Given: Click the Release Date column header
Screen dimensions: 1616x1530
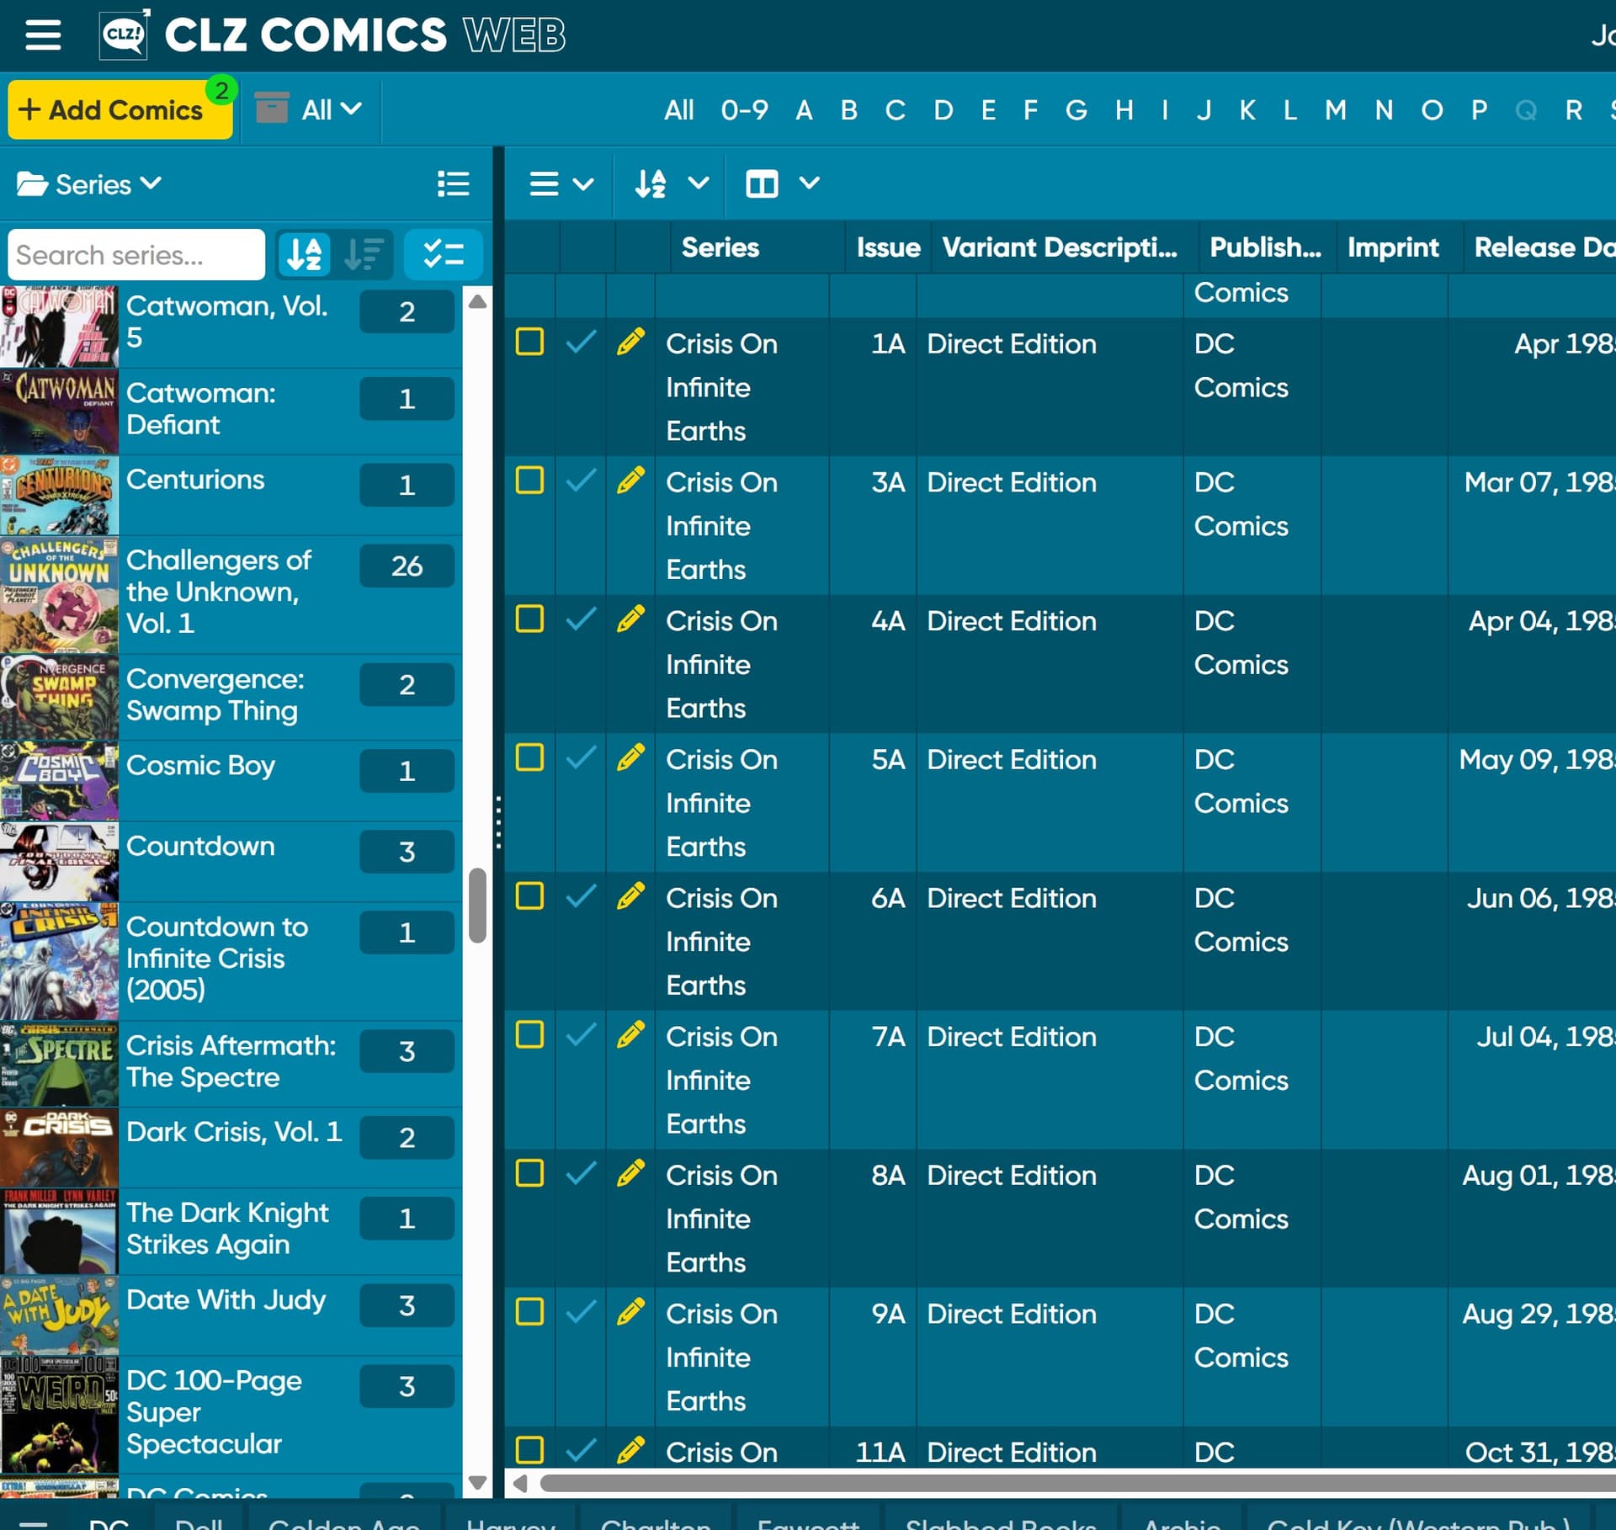Looking at the screenshot, I should pyautogui.click(x=1542, y=247).
